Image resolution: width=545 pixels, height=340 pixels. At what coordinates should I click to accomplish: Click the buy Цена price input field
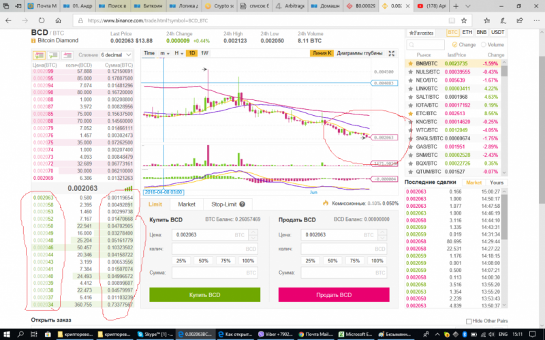pyautogui.click(x=215, y=235)
